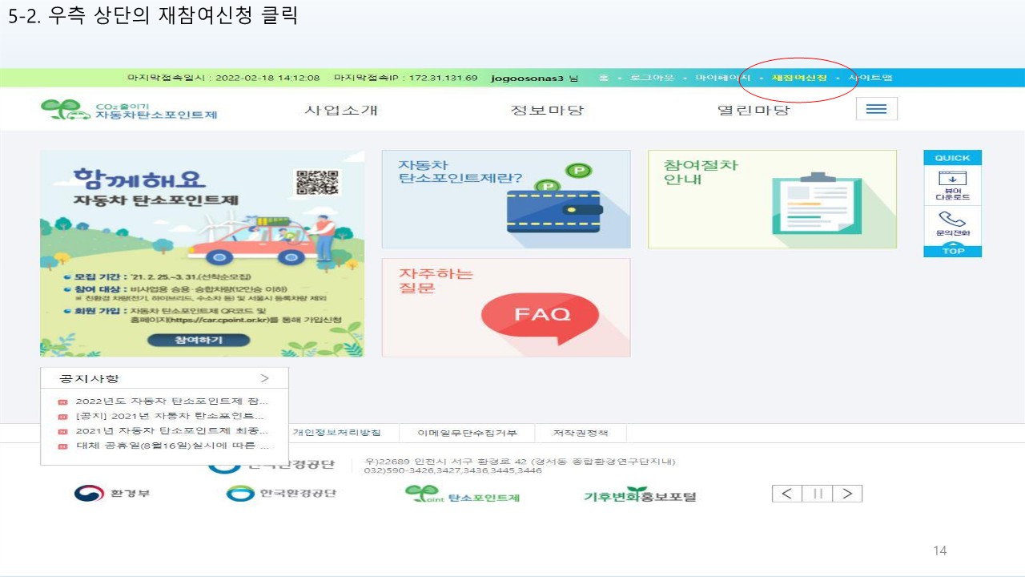Show previous footer banner
The width and height of the screenshot is (1025, 577).
point(787,494)
